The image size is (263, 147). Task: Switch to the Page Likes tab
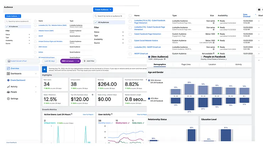tap(186, 64)
